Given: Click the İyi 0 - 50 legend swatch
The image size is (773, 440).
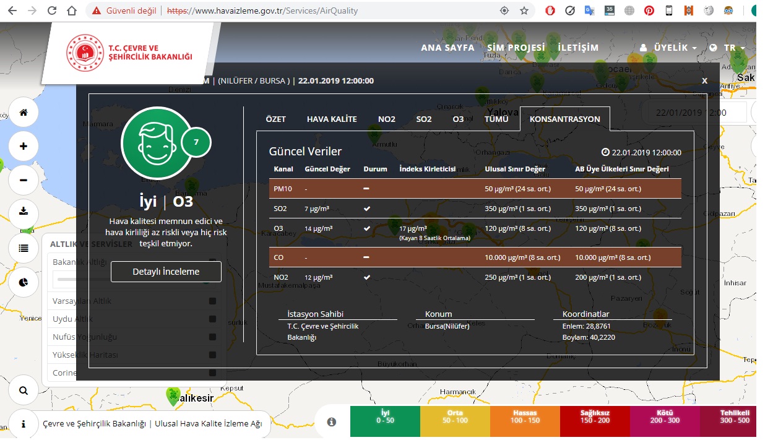Looking at the screenshot, I should pyautogui.click(x=385, y=422).
